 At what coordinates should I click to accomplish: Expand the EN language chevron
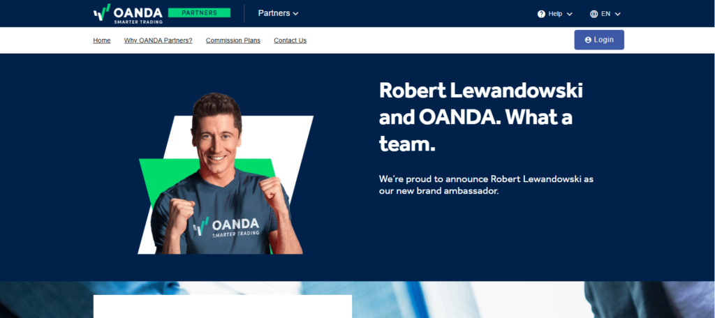tap(617, 14)
